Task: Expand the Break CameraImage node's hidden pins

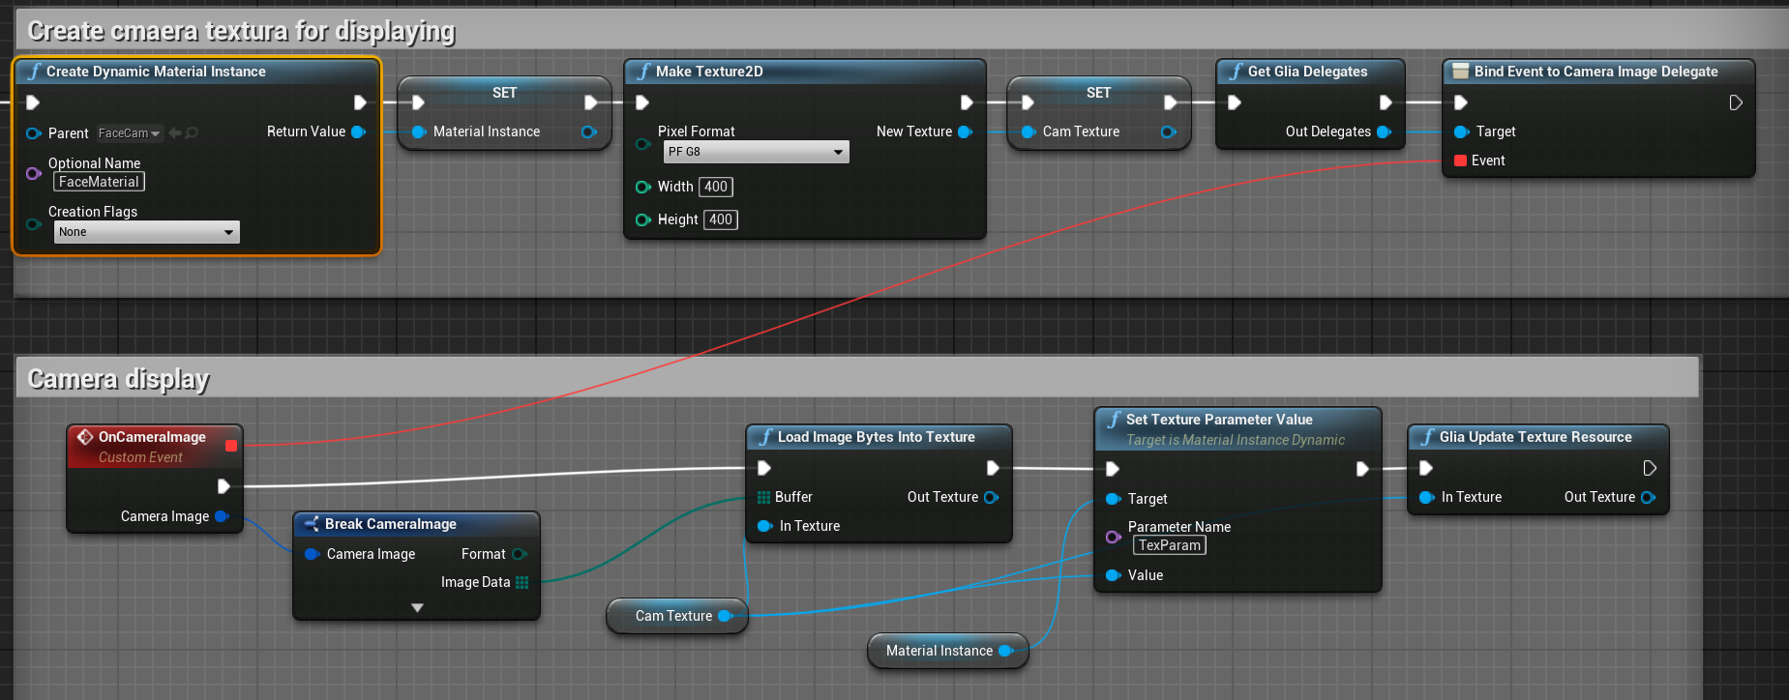Action: point(417,608)
